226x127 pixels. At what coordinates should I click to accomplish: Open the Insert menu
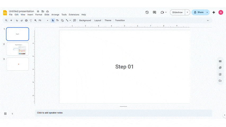coord(30,15)
